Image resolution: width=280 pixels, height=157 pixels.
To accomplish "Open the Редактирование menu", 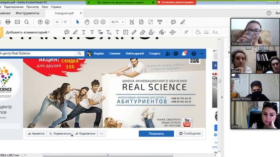I will (x=14, y=7).
